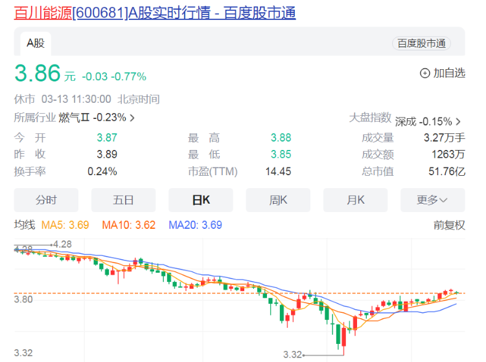This screenshot has height=362, width=486.
Task: Click the 今开 value 3.87
Action: (107, 138)
